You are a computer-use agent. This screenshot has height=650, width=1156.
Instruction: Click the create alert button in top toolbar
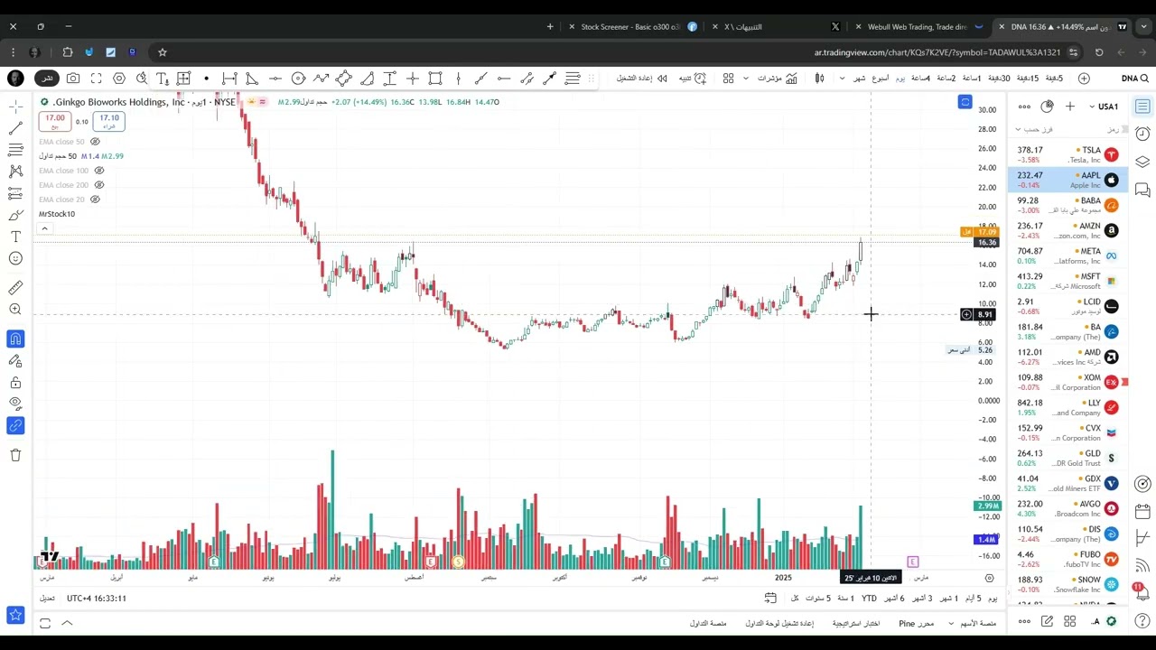click(x=693, y=79)
